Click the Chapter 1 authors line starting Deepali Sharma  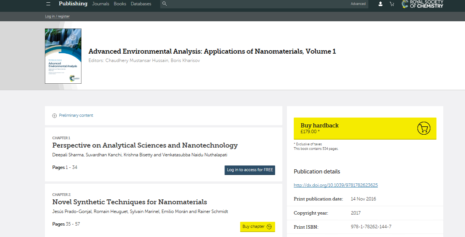pyautogui.click(x=140, y=155)
